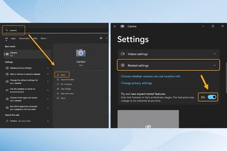Screen dimensions: 227x151
Task: Click inside the Camera search field
Action: [x=15, y=30]
